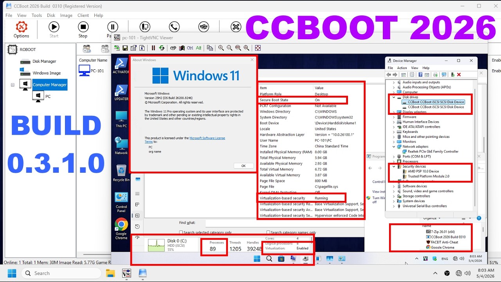
Task: Expand Audio inputs and outputs node
Action: click(x=394, y=82)
